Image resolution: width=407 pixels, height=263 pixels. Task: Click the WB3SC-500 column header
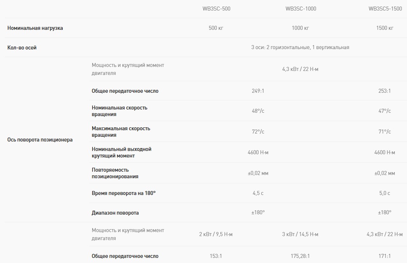coord(216,9)
